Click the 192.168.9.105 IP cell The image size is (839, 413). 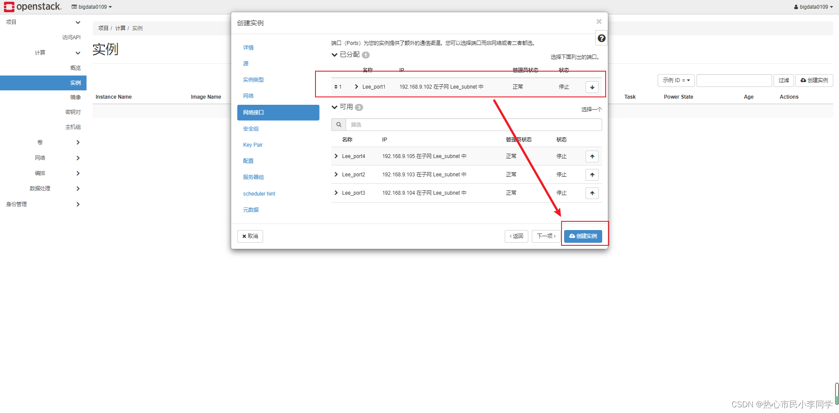pos(424,156)
